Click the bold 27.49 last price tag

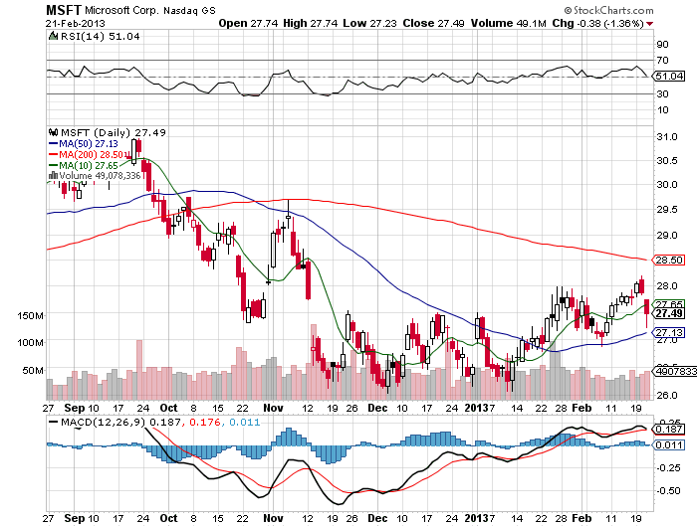[669, 313]
